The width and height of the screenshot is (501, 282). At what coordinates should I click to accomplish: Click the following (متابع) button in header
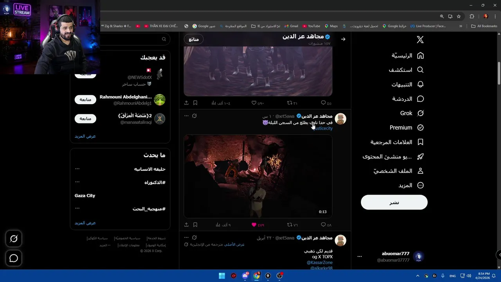tap(194, 39)
